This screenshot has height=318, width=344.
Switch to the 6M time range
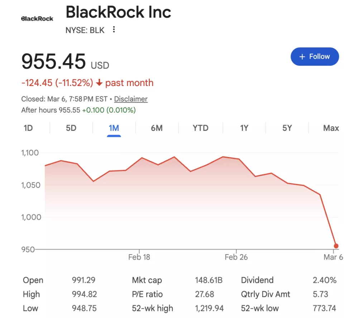157,128
